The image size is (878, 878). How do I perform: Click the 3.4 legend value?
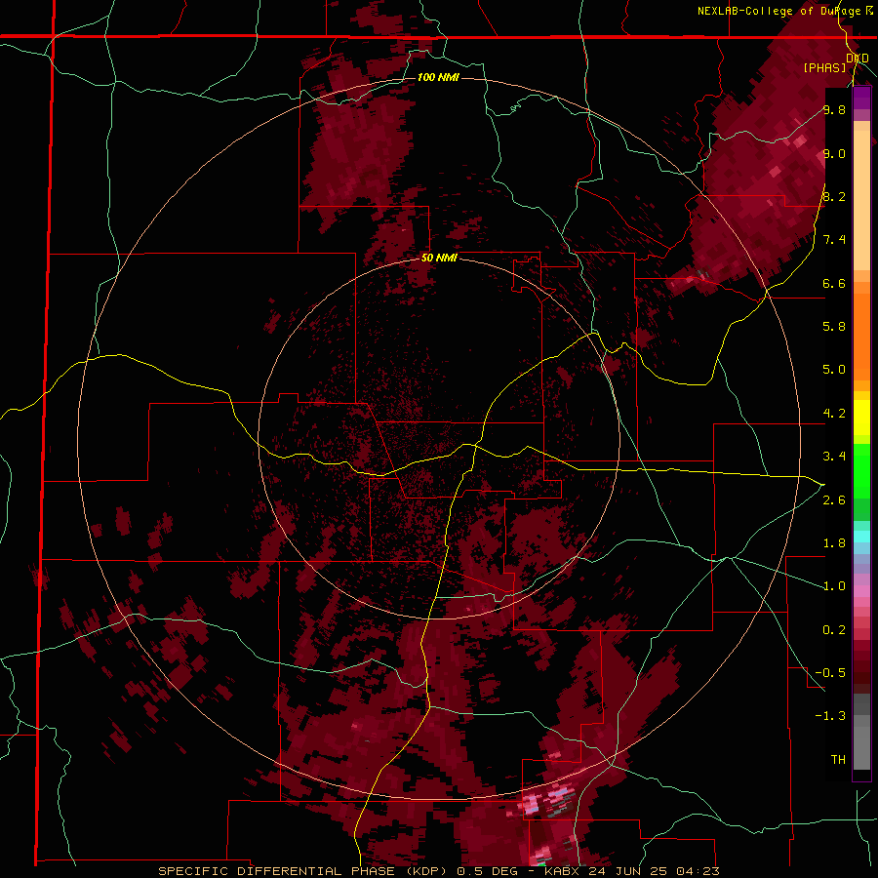(834, 457)
